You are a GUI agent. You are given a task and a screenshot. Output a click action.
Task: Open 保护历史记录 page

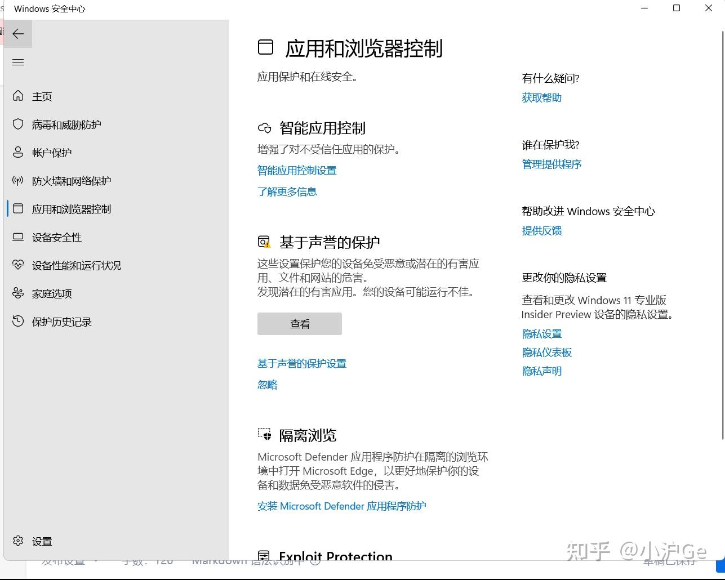62,322
